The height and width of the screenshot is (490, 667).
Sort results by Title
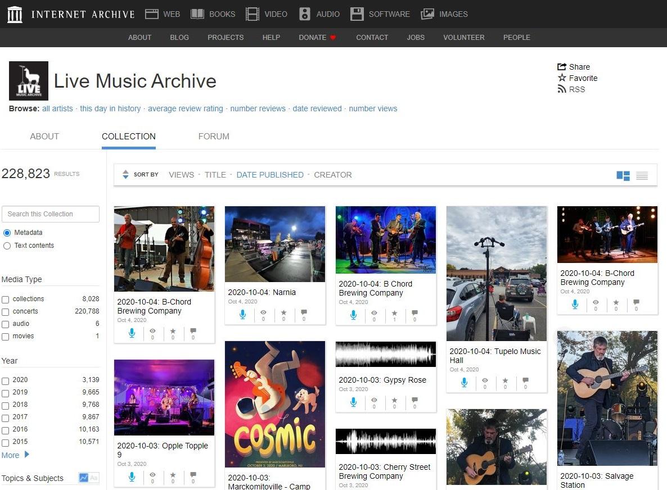215,175
